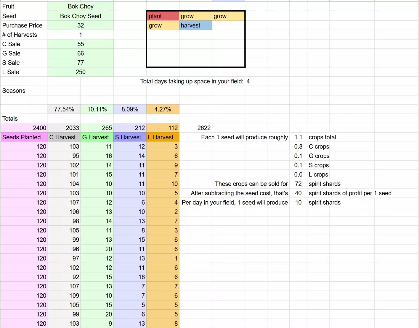Click the 'C Harvest' header cell
This screenshot has height=328, width=419.
(64, 137)
